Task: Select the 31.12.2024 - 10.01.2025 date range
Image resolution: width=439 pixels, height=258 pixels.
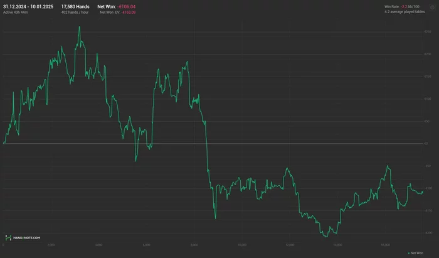Action: (x=28, y=7)
